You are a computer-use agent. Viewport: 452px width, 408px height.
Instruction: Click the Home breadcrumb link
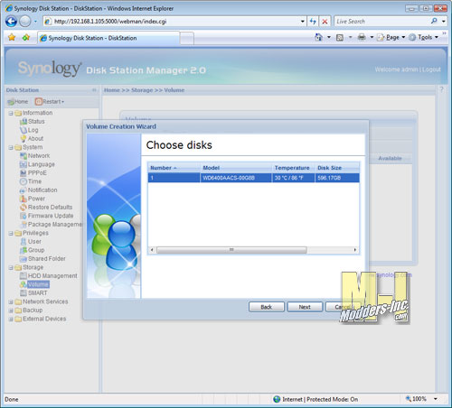112,90
